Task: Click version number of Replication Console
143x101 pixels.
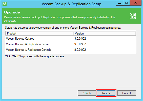Action: click(x=80, y=50)
